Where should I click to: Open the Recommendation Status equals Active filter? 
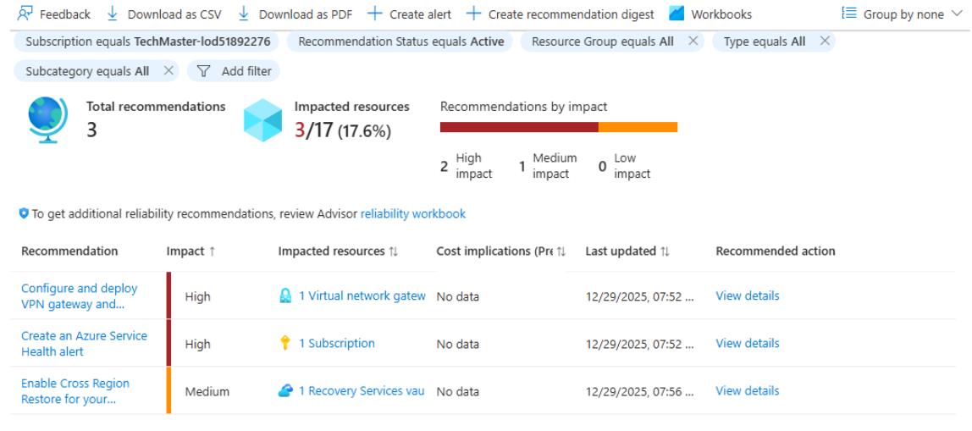400,41
